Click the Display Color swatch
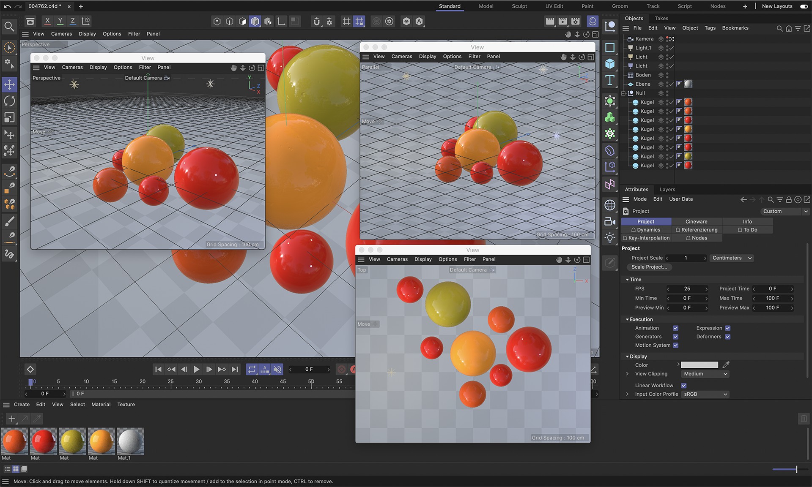 [x=700, y=365]
